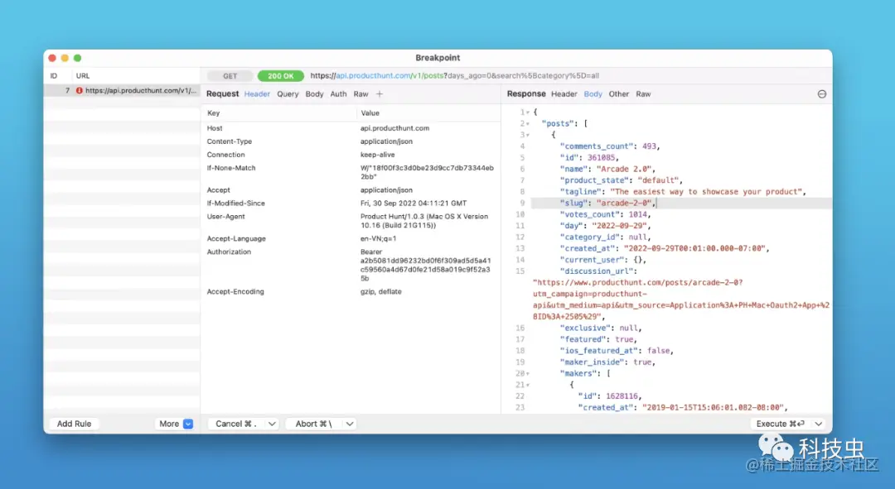The width and height of the screenshot is (895, 489).
Task: Open the Response Other tab
Action: (x=619, y=94)
